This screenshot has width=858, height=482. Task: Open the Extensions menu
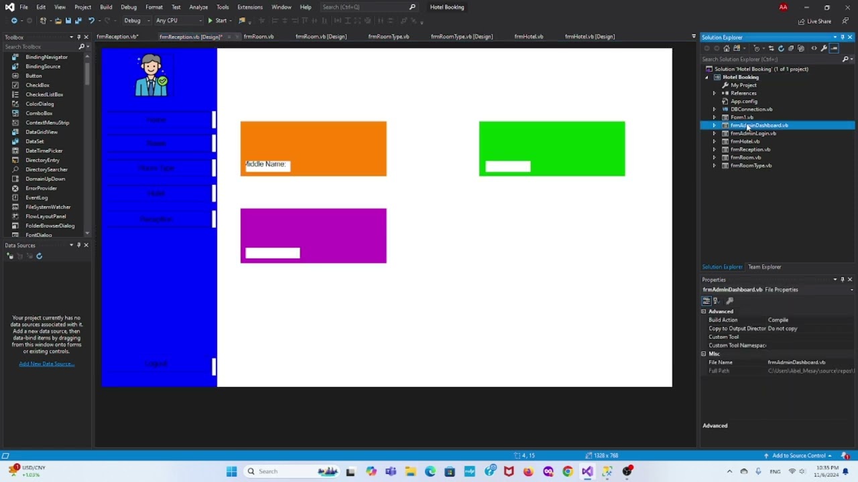point(250,7)
